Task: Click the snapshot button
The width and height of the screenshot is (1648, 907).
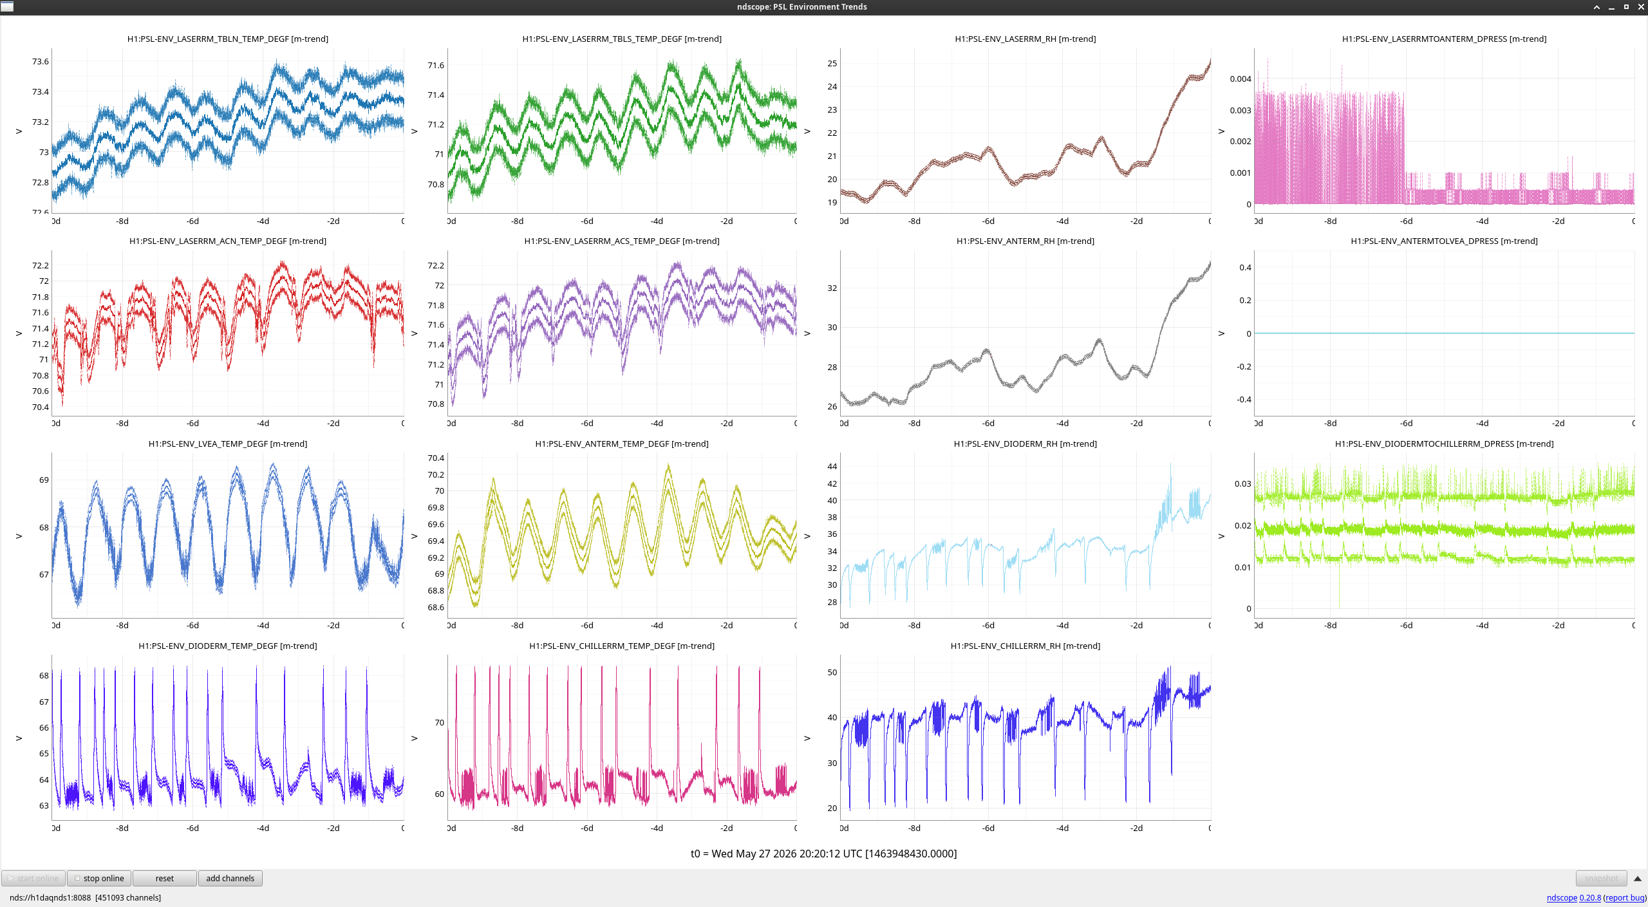Action: 1601,878
